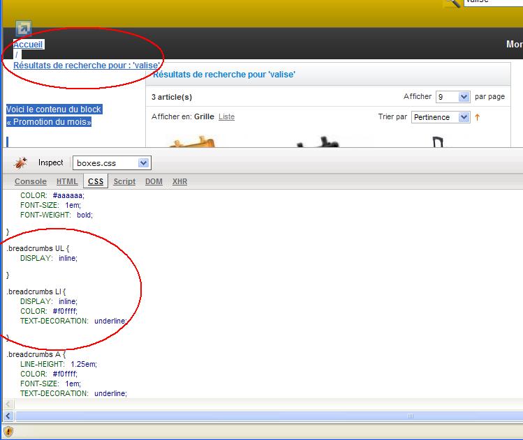Switch display to Liste view
Screen dimensions: 523x440
[226, 116]
